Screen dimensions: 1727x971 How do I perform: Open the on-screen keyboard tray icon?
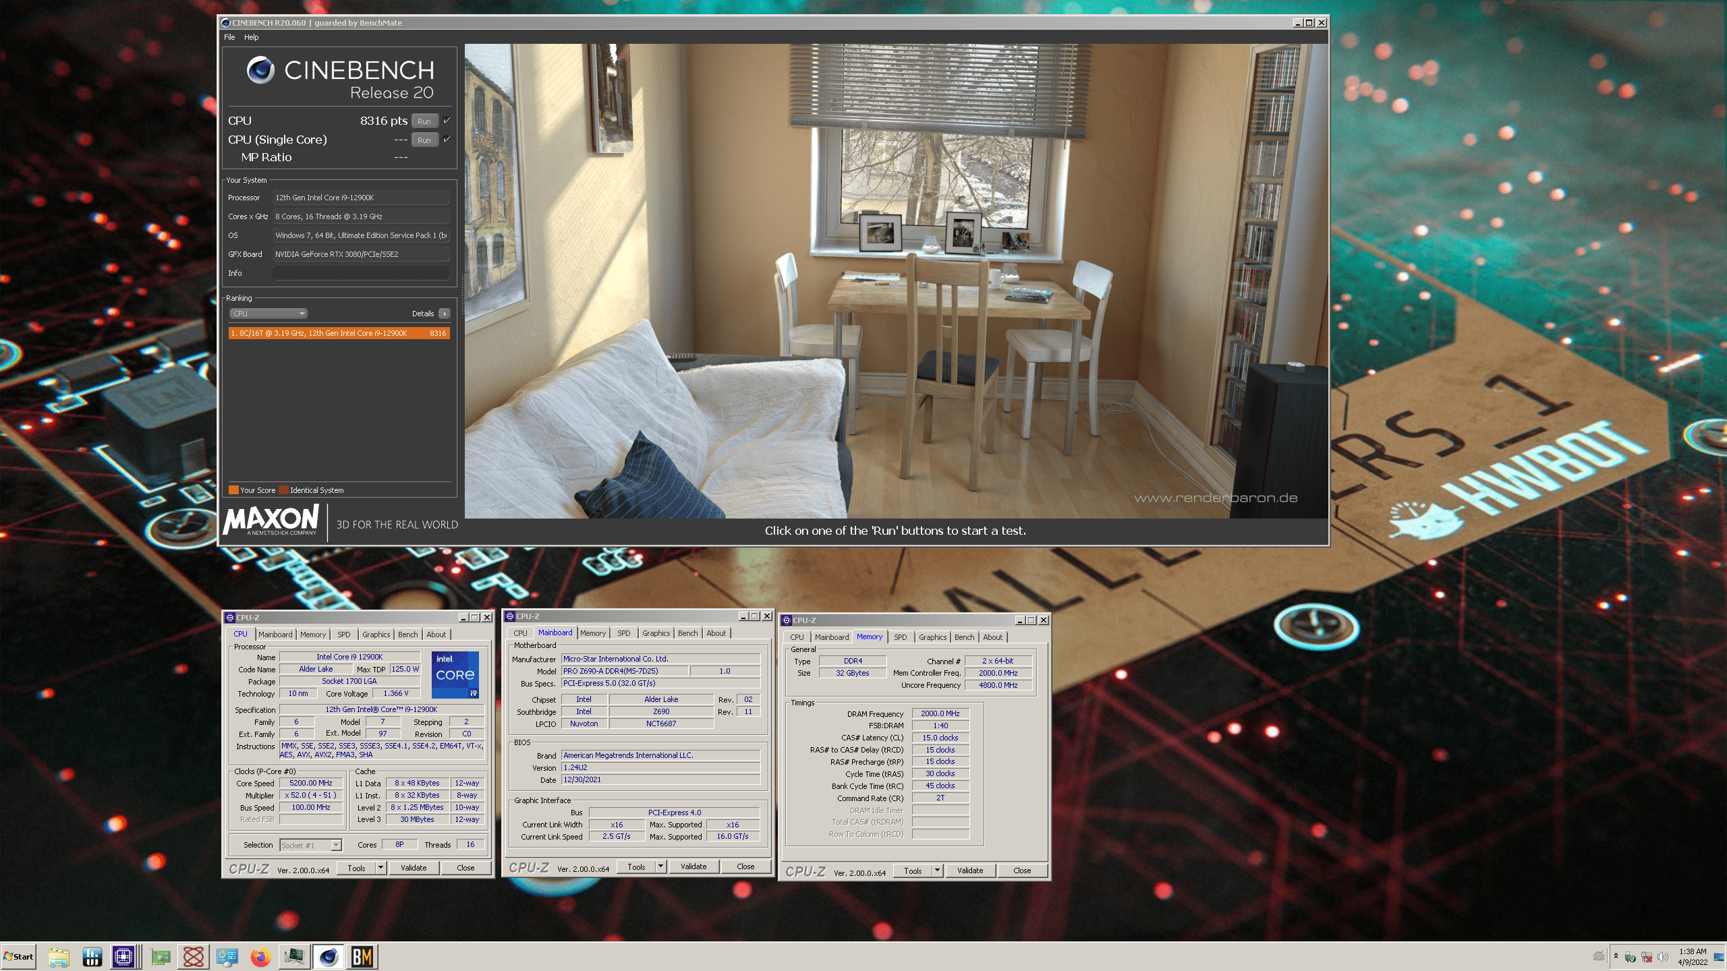pyautogui.click(x=1598, y=956)
